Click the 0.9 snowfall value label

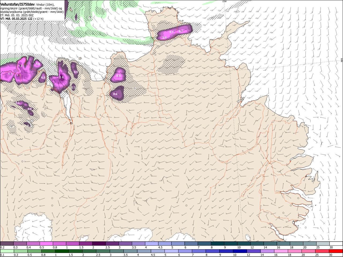119,76
